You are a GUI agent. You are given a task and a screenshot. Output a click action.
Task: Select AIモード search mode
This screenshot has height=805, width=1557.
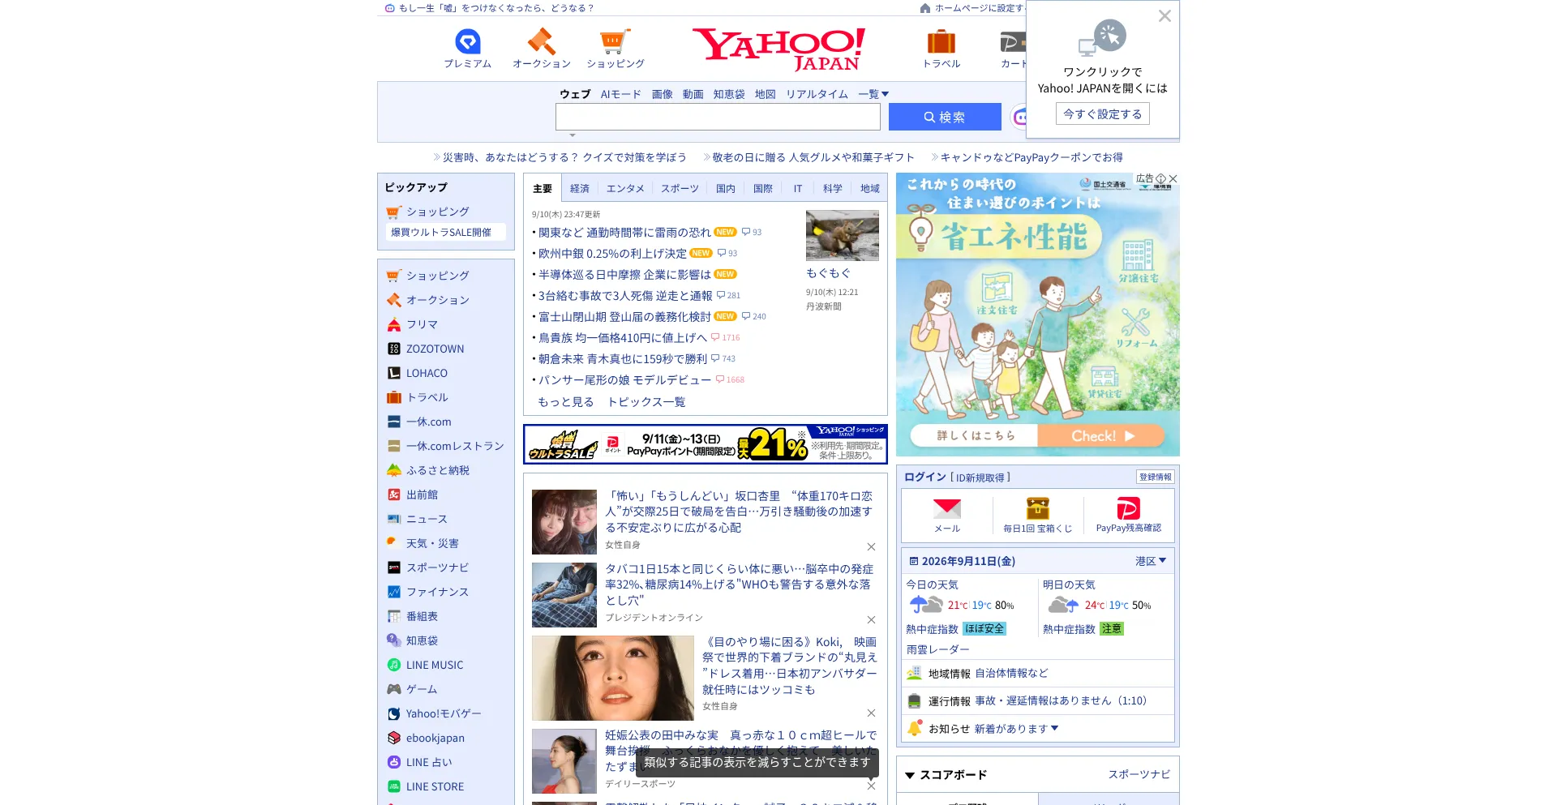click(620, 94)
